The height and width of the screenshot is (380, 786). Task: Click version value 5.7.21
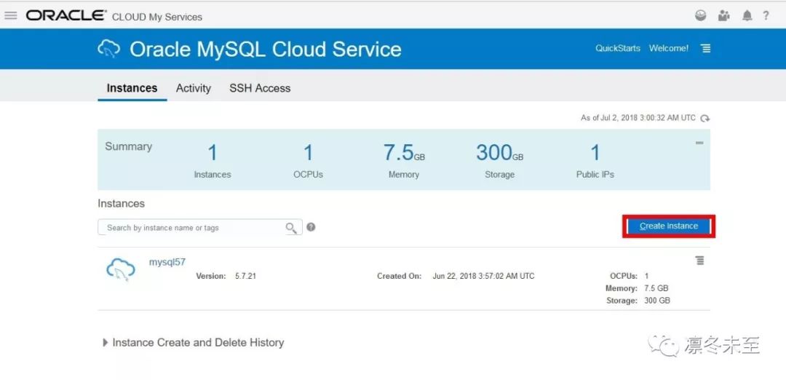[246, 276]
